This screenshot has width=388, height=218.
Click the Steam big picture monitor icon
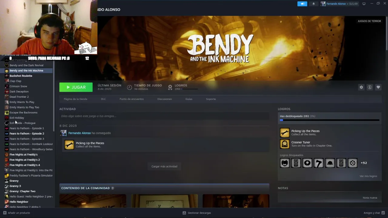point(364,4)
